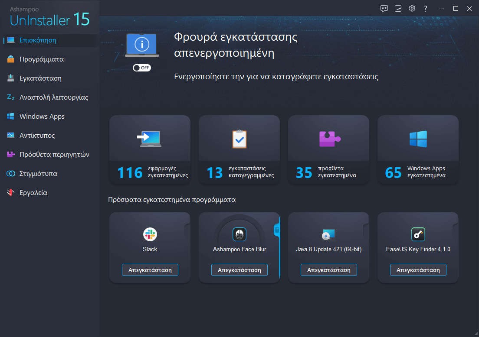Click the '35 πρόσθετα εγκατεστημένα' label
This screenshot has height=337, width=479.
point(326,172)
